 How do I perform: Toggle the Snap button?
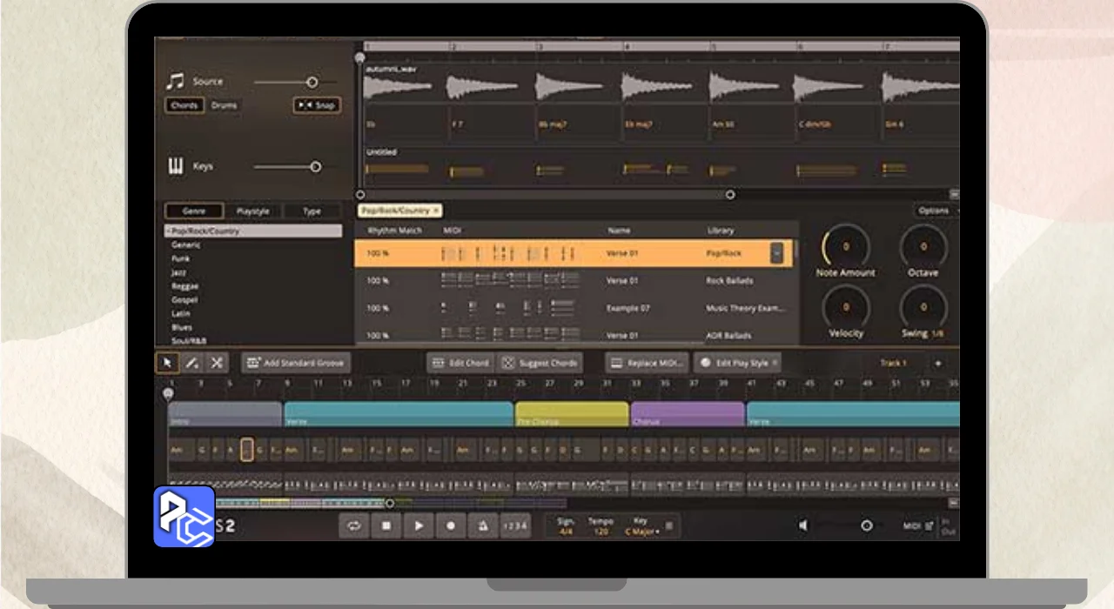pyautogui.click(x=317, y=105)
